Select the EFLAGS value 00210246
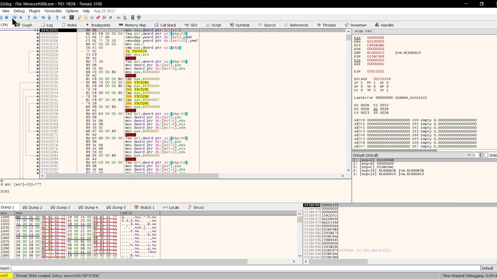 tap(382, 79)
